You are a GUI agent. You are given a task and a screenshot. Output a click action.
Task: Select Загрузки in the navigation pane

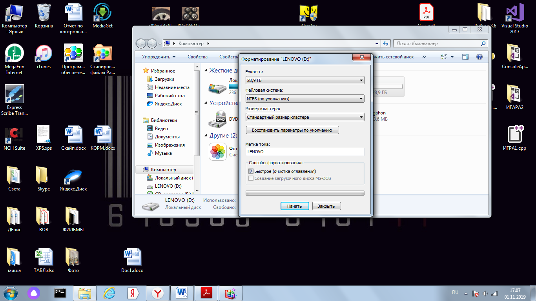(164, 79)
